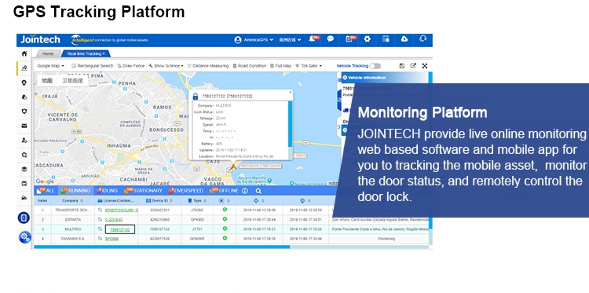Viewport: 589px width, 293px height.
Task: Close the vehicle info popup on map
Action: click(290, 92)
